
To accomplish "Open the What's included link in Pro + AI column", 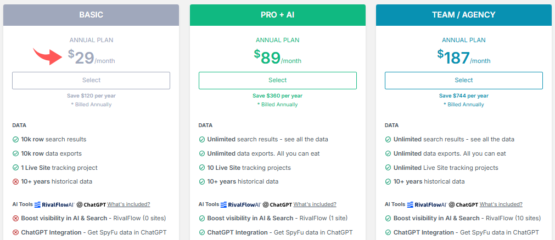I will [x=315, y=204].
